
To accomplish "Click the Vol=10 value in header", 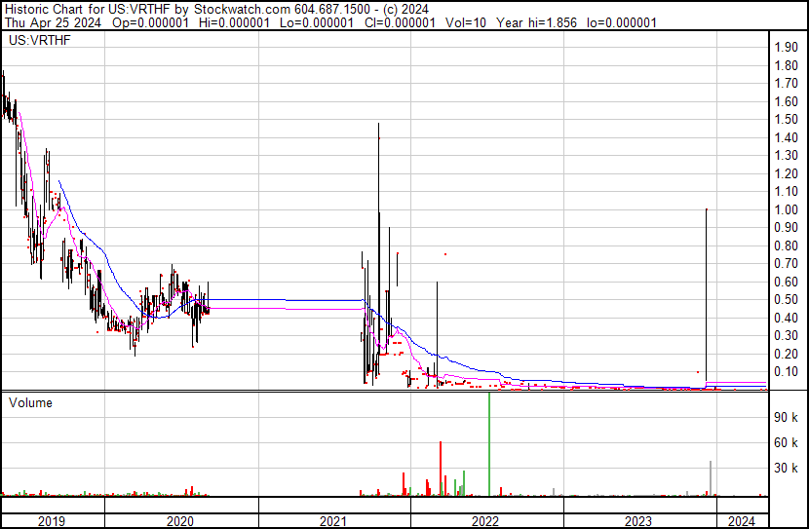I will coord(464,22).
